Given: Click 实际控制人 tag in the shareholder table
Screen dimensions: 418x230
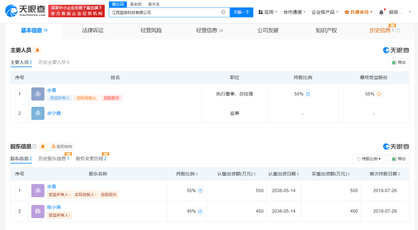Looking at the screenshot, I should point(86,195).
